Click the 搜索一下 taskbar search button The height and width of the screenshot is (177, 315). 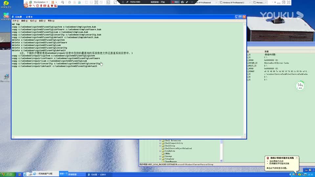(x=63, y=174)
